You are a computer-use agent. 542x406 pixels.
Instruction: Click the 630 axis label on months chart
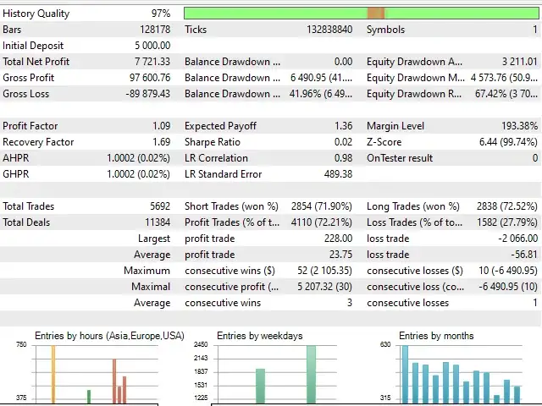pyautogui.click(x=385, y=344)
